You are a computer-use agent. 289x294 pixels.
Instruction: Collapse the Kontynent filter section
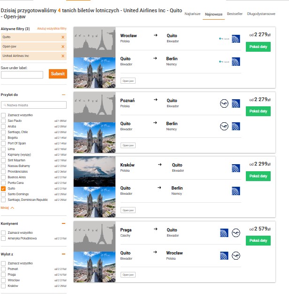click(x=64, y=223)
